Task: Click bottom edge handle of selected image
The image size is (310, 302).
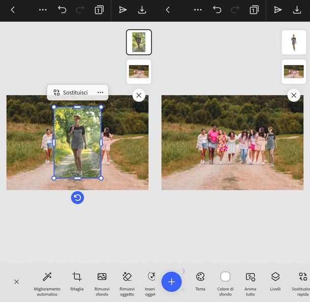Action: (x=77, y=178)
